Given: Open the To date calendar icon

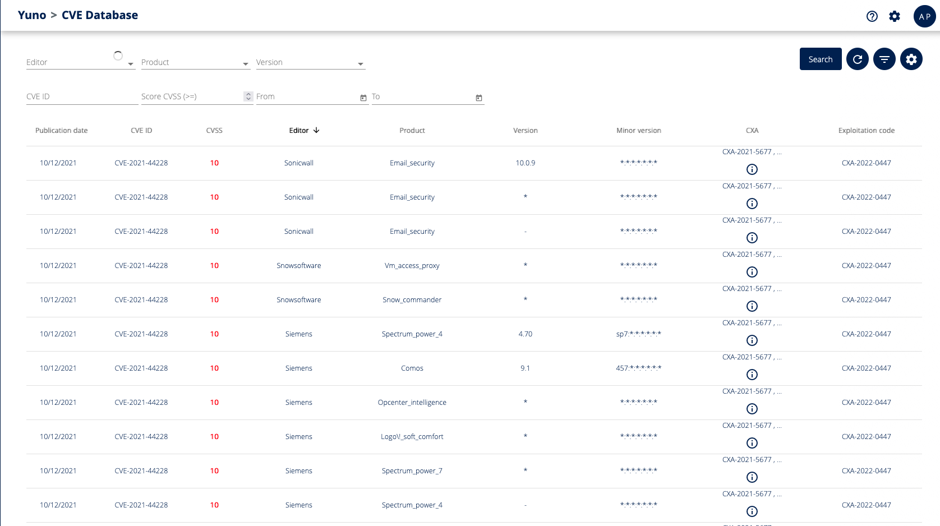Looking at the screenshot, I should coord(479,98).
